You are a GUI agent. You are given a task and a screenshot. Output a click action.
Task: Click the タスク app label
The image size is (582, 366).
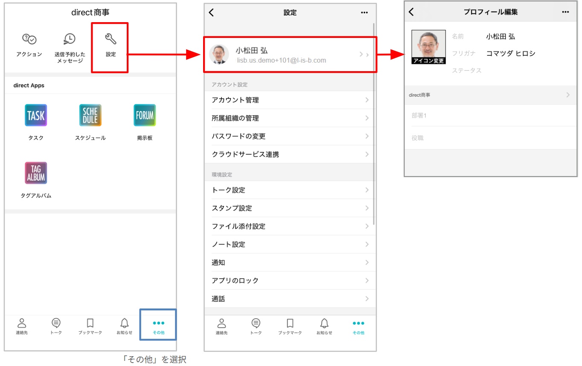coord(36,138)
